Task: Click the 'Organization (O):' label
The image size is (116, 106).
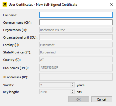Action: click(x=15, y=30)
